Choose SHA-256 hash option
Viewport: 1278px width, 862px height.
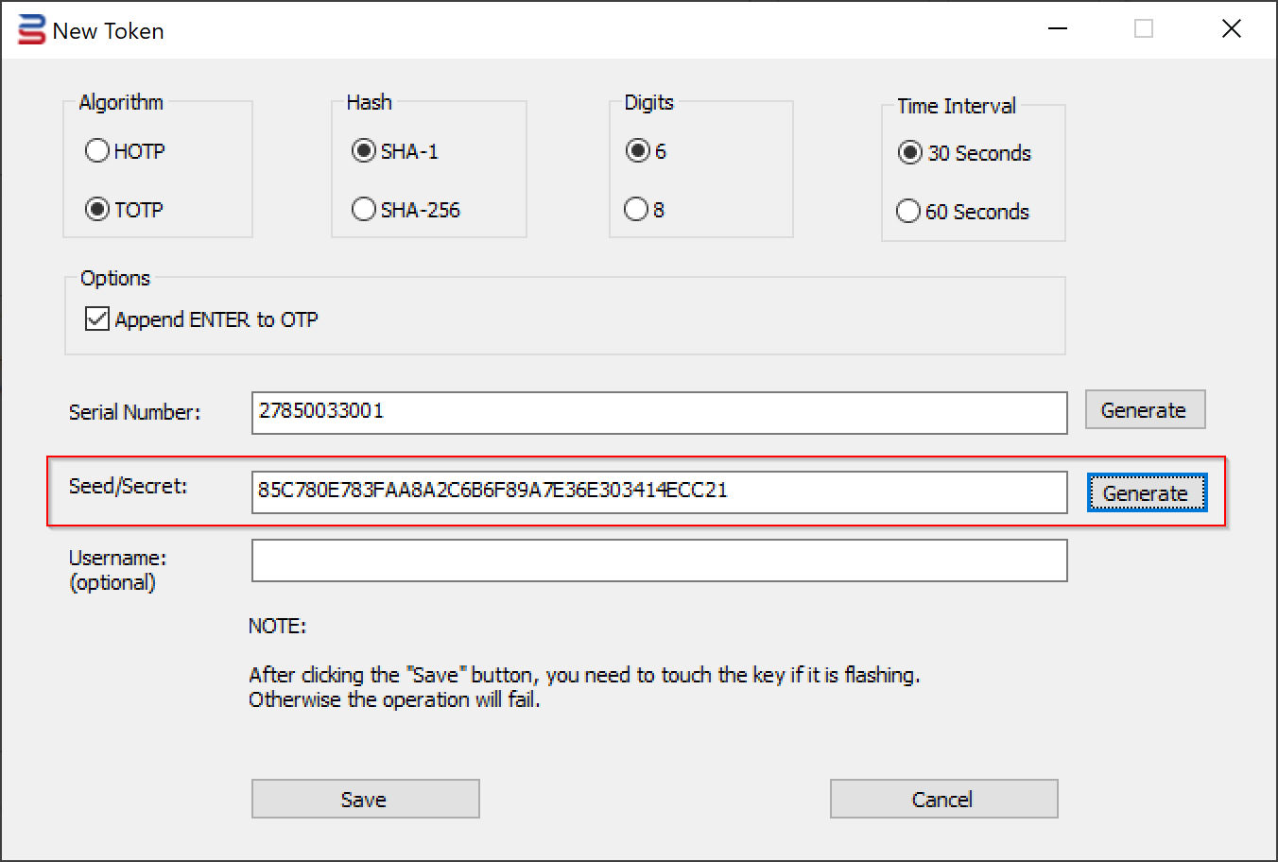point(364,209)
